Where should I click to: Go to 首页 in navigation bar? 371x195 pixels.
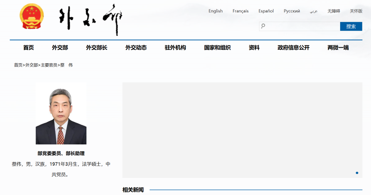point(28,48)
